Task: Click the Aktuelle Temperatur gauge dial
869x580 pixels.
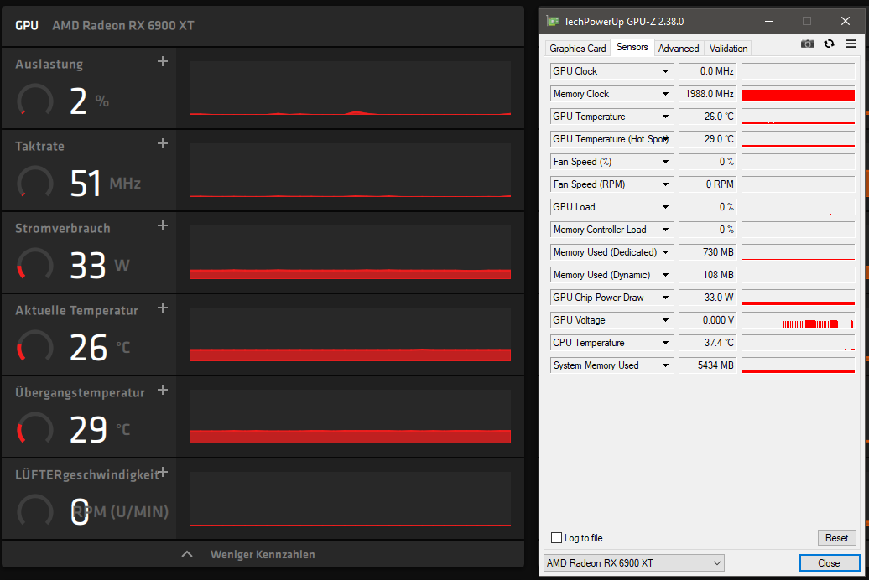Action: (x=35, y=347)
